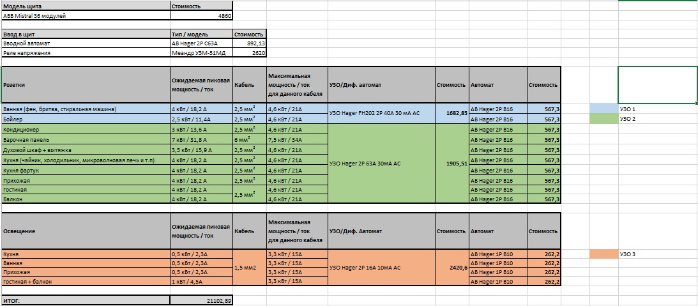
Task: Select the 'AB Hager 2P C63A' cell
Action: (x=201, y=43)
